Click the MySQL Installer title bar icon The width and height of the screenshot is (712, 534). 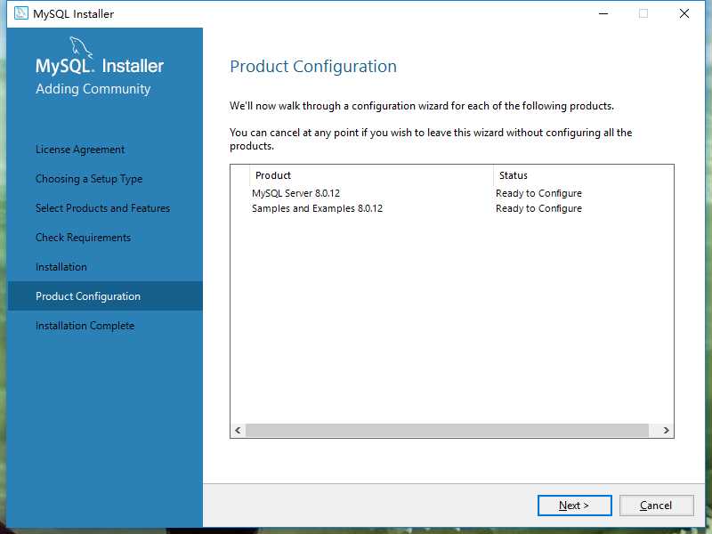pyautogui.click(x=20, y=13)
